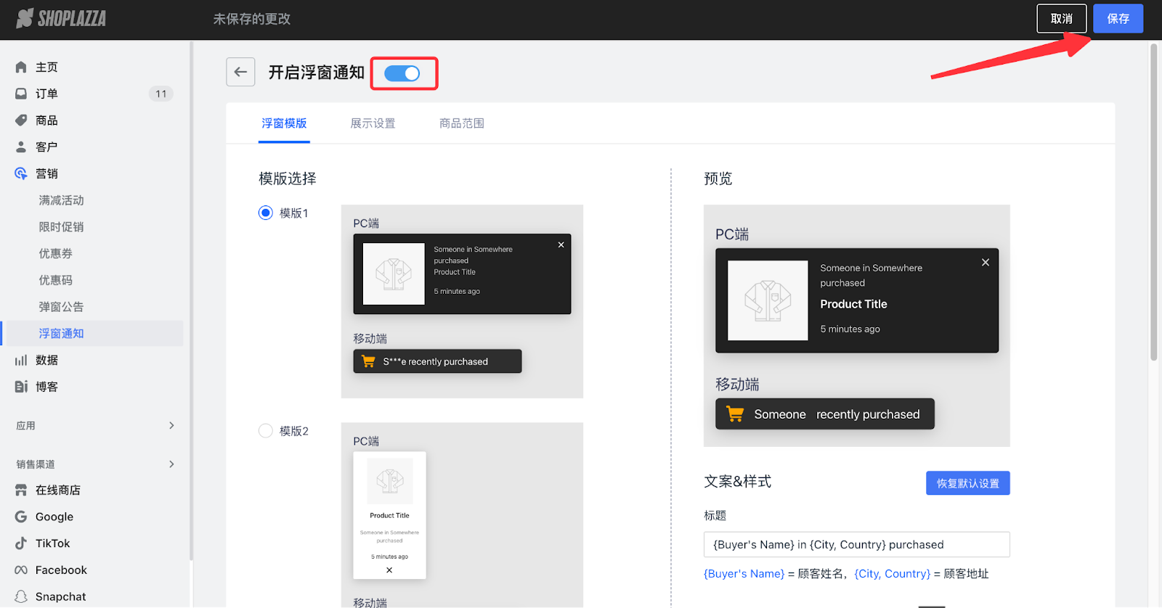Open 订单 orders inbox icon
The image size is (1162, 608).
click(21, 94)
